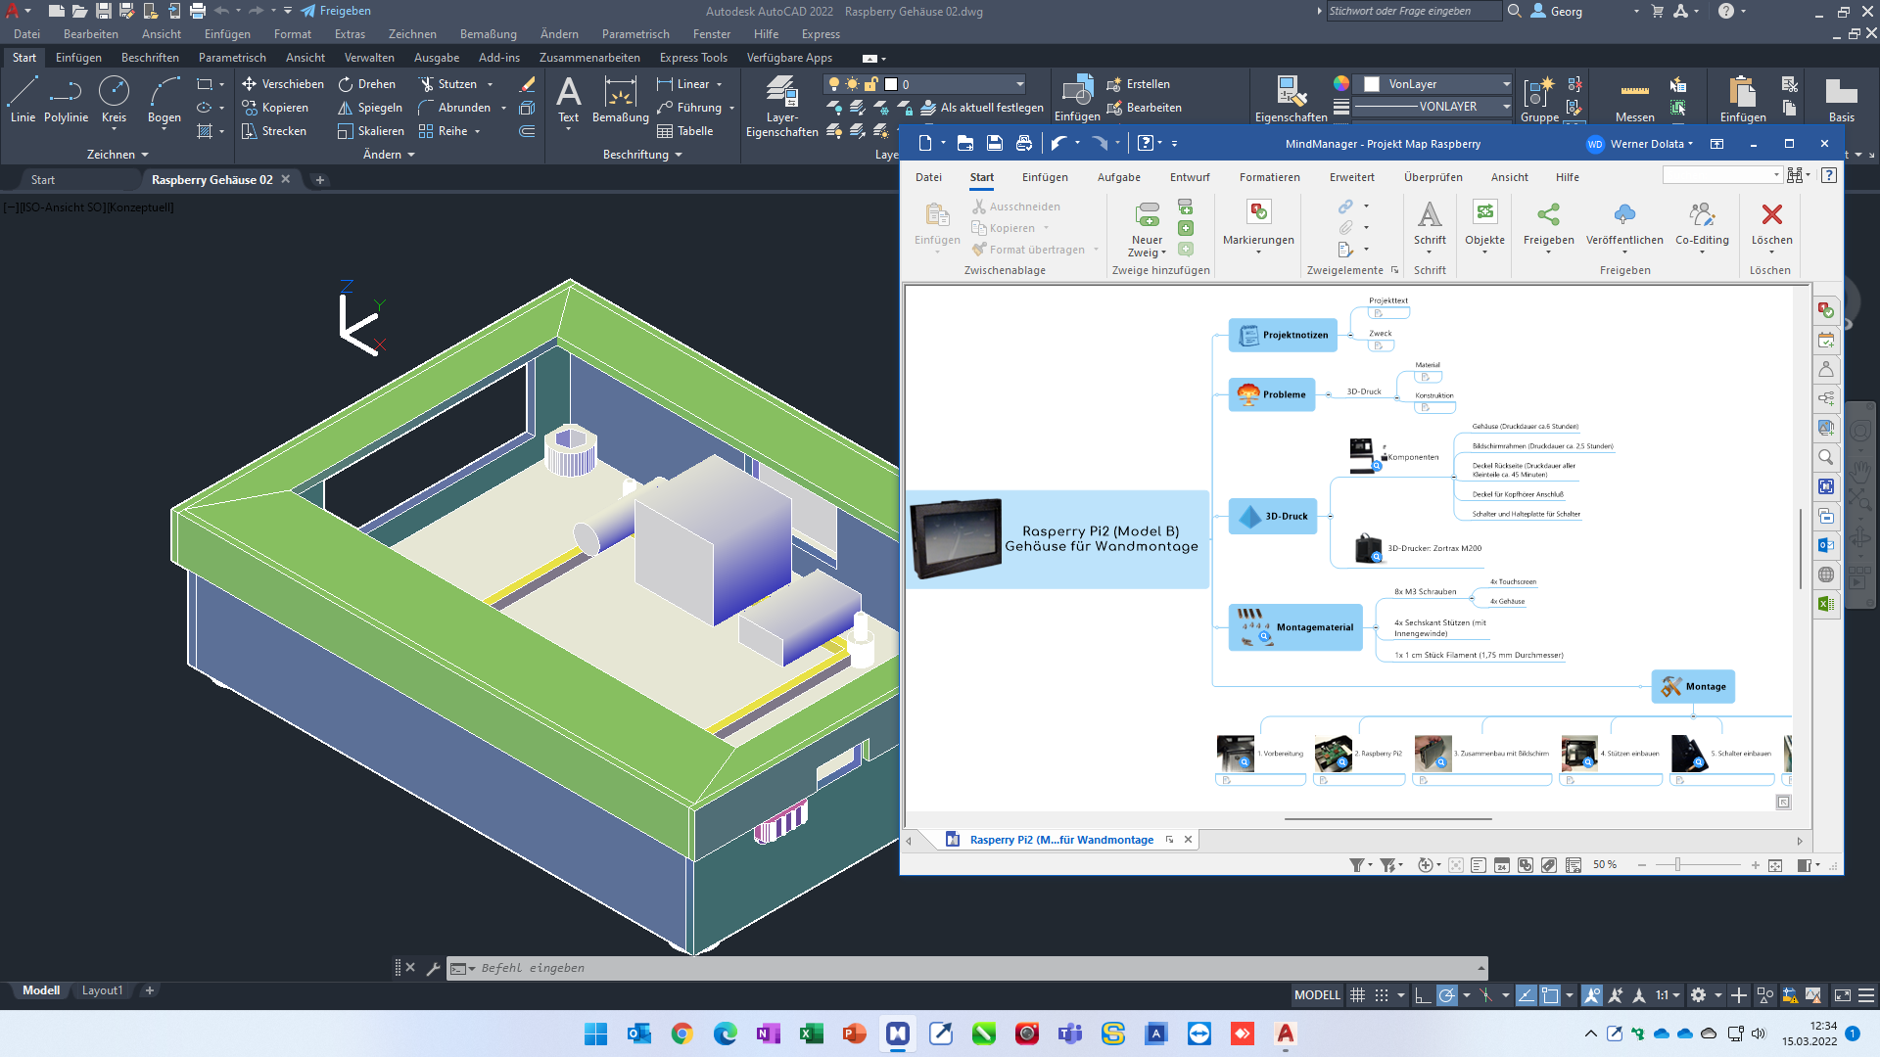Click the Messen tool in AutoCAD
The width and height of the screenshot is (1880, 1057).
pyautogui.click(x=1634, y=100)
